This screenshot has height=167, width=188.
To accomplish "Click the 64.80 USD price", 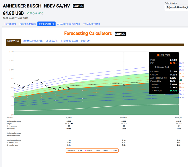I will (x=13, y=13).
